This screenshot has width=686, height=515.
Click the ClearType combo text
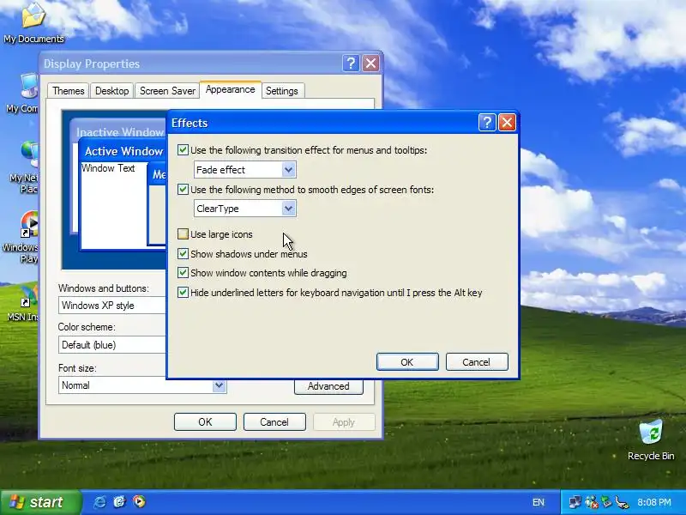(x=218, y=209)
